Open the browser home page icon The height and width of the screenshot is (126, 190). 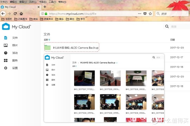click(x=21, y=14)
